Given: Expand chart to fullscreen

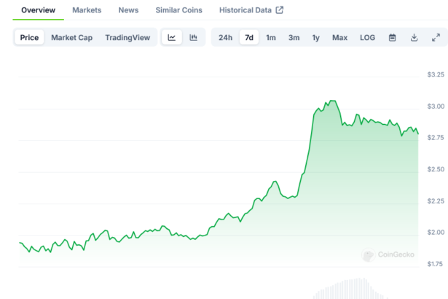Looking at the screenshot, I should click(x=436, y=37).
